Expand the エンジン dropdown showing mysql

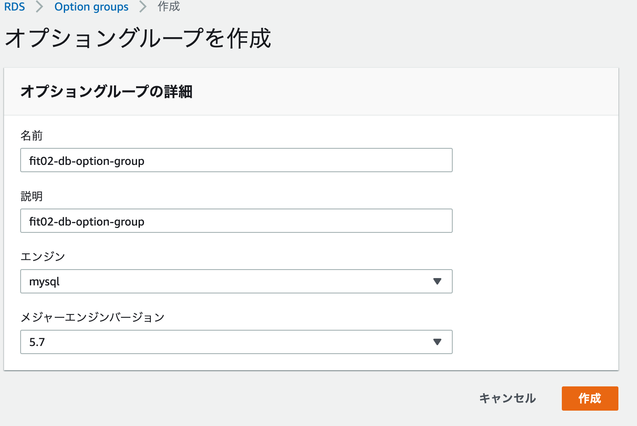(x=226, y=281)
